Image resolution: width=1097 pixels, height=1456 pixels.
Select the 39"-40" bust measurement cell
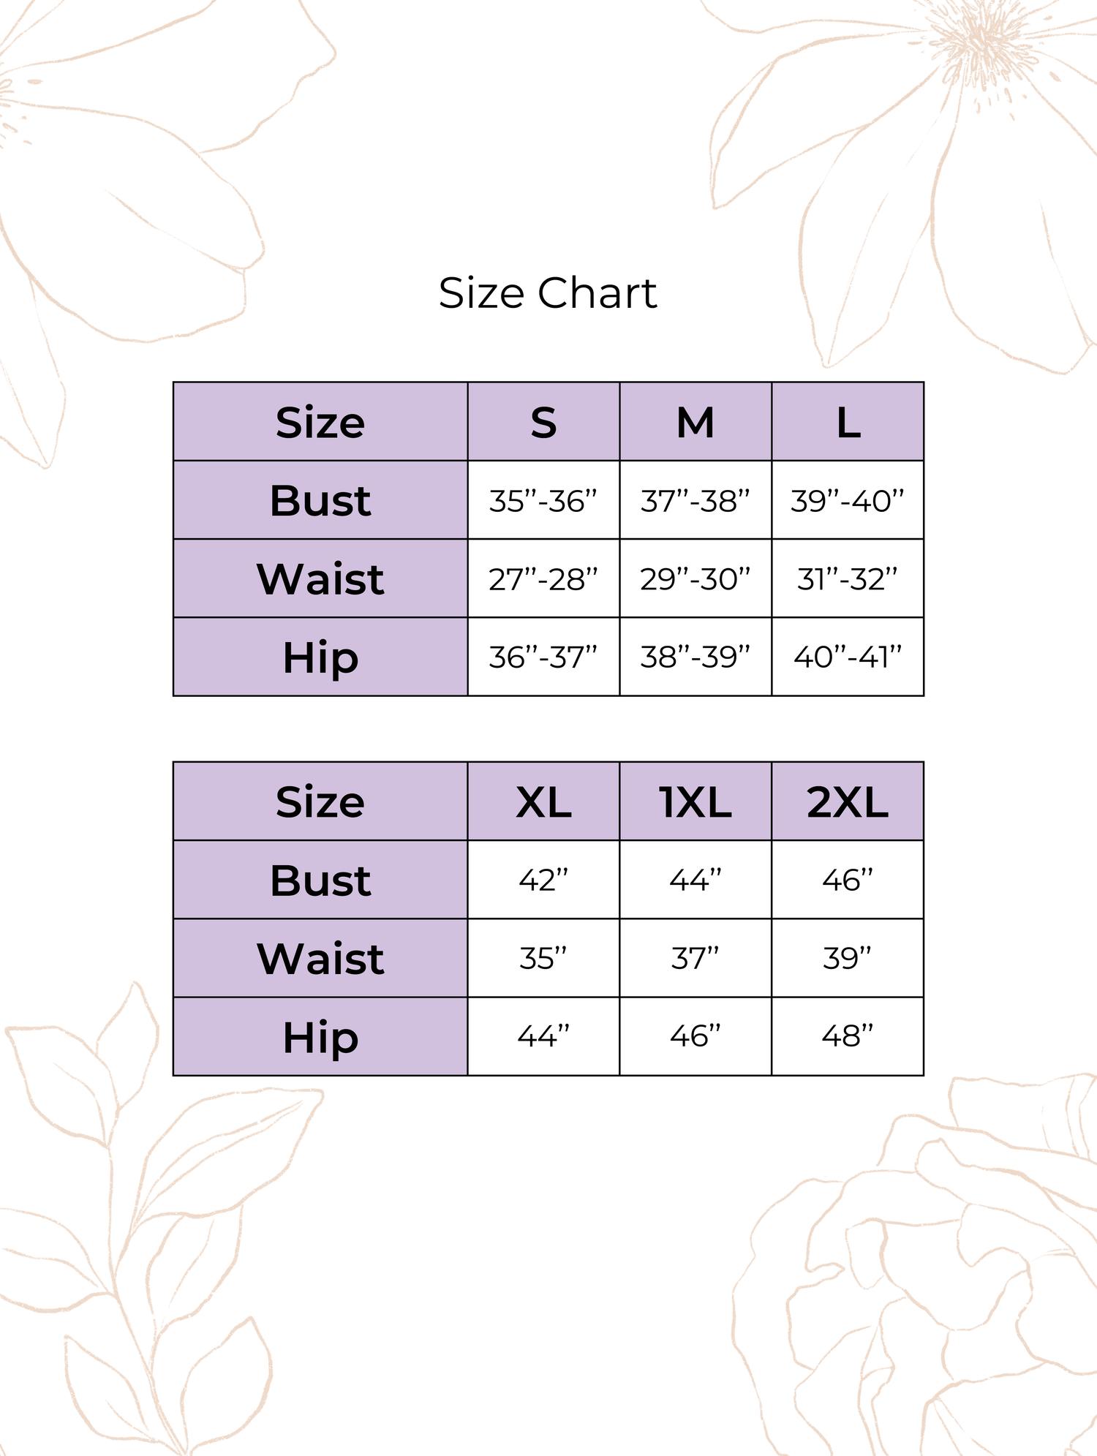tap(848, 501)
